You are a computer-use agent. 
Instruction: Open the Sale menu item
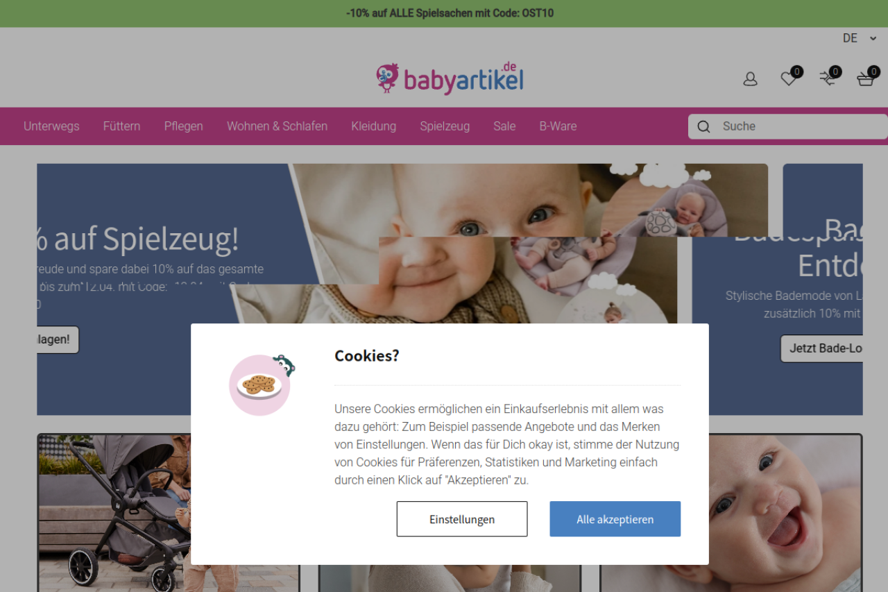click(x=504, y=126)
